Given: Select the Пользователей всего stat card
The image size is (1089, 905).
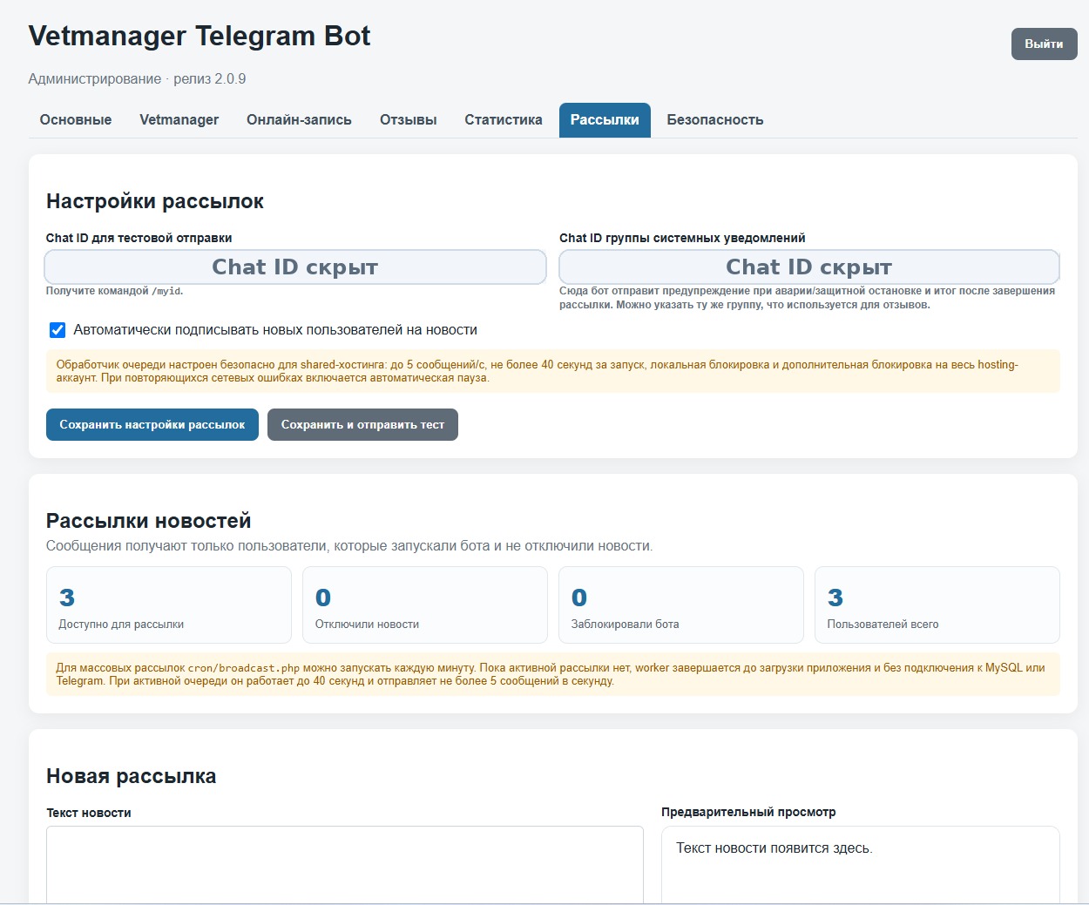Looking at the screenshot, I should point(937,605).
